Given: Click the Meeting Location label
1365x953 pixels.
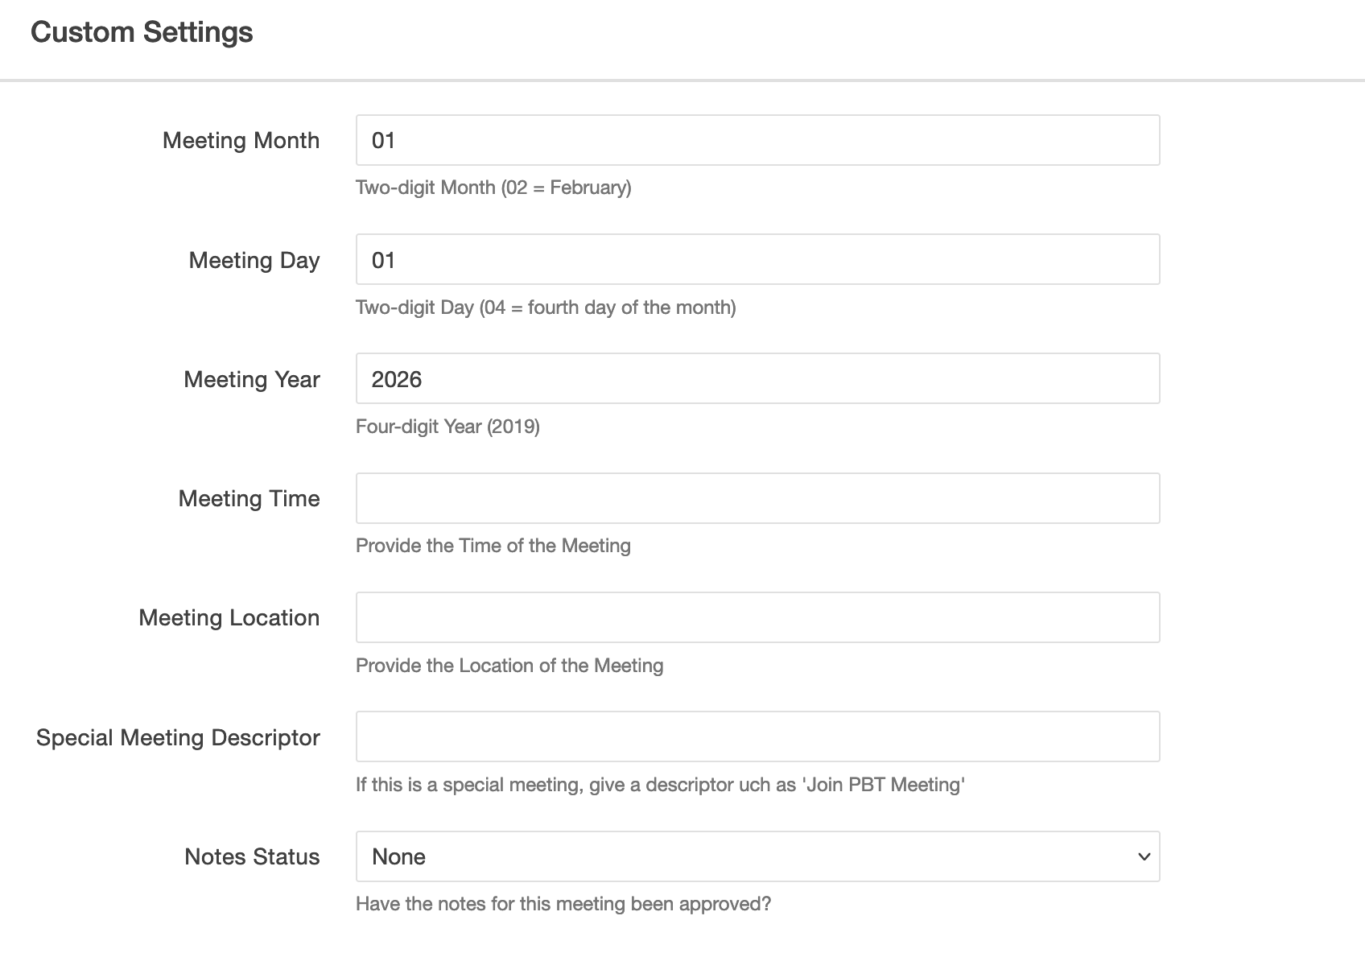Looking at the screenshot, I should (x=229, y=617).
